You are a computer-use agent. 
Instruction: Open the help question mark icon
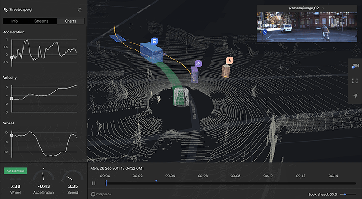pos(80,9)
